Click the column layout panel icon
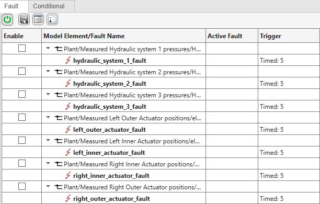Image resolution: width=320 pixels, height=204 pixels. tap(38, 19)
